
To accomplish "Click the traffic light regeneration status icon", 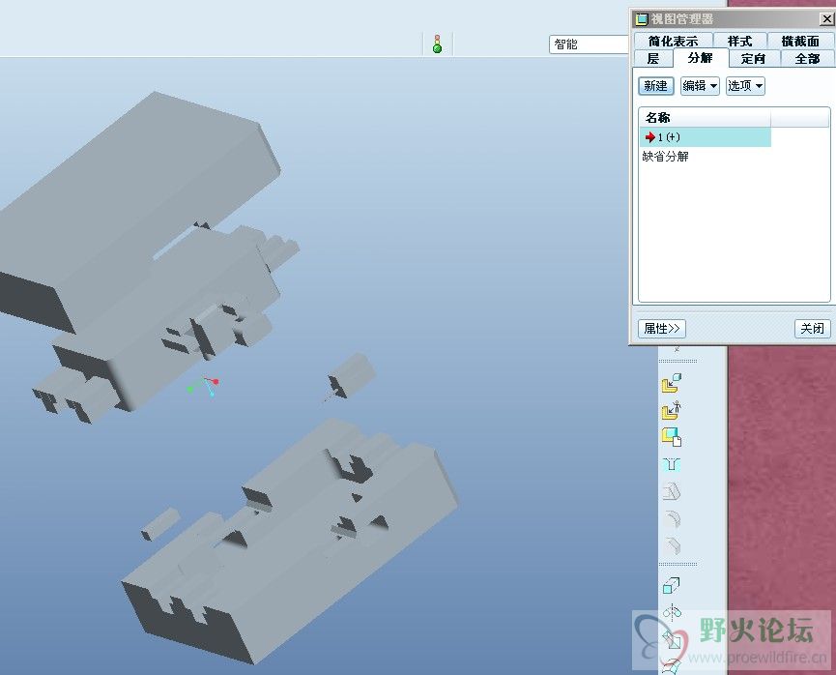I will pyautogui.click(x=437, y=44).
